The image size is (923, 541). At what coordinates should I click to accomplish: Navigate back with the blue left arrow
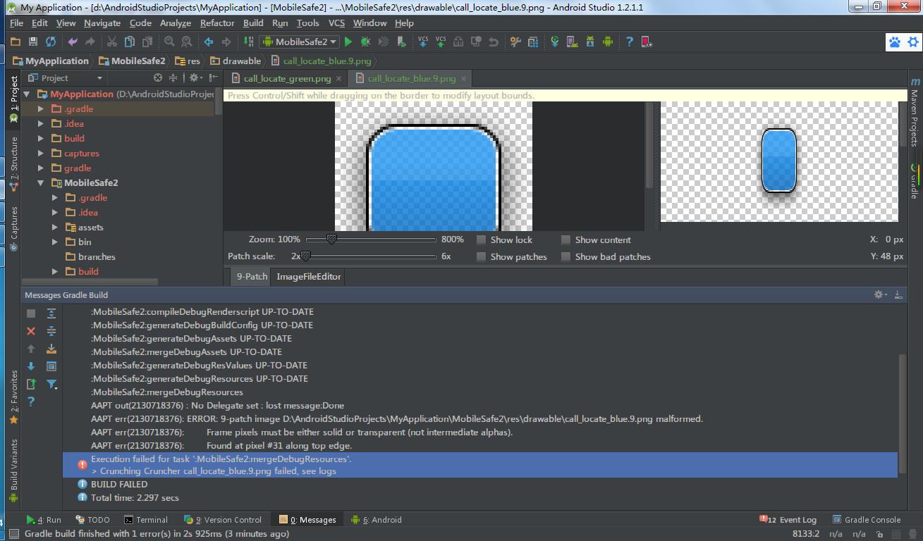[209, 42]
